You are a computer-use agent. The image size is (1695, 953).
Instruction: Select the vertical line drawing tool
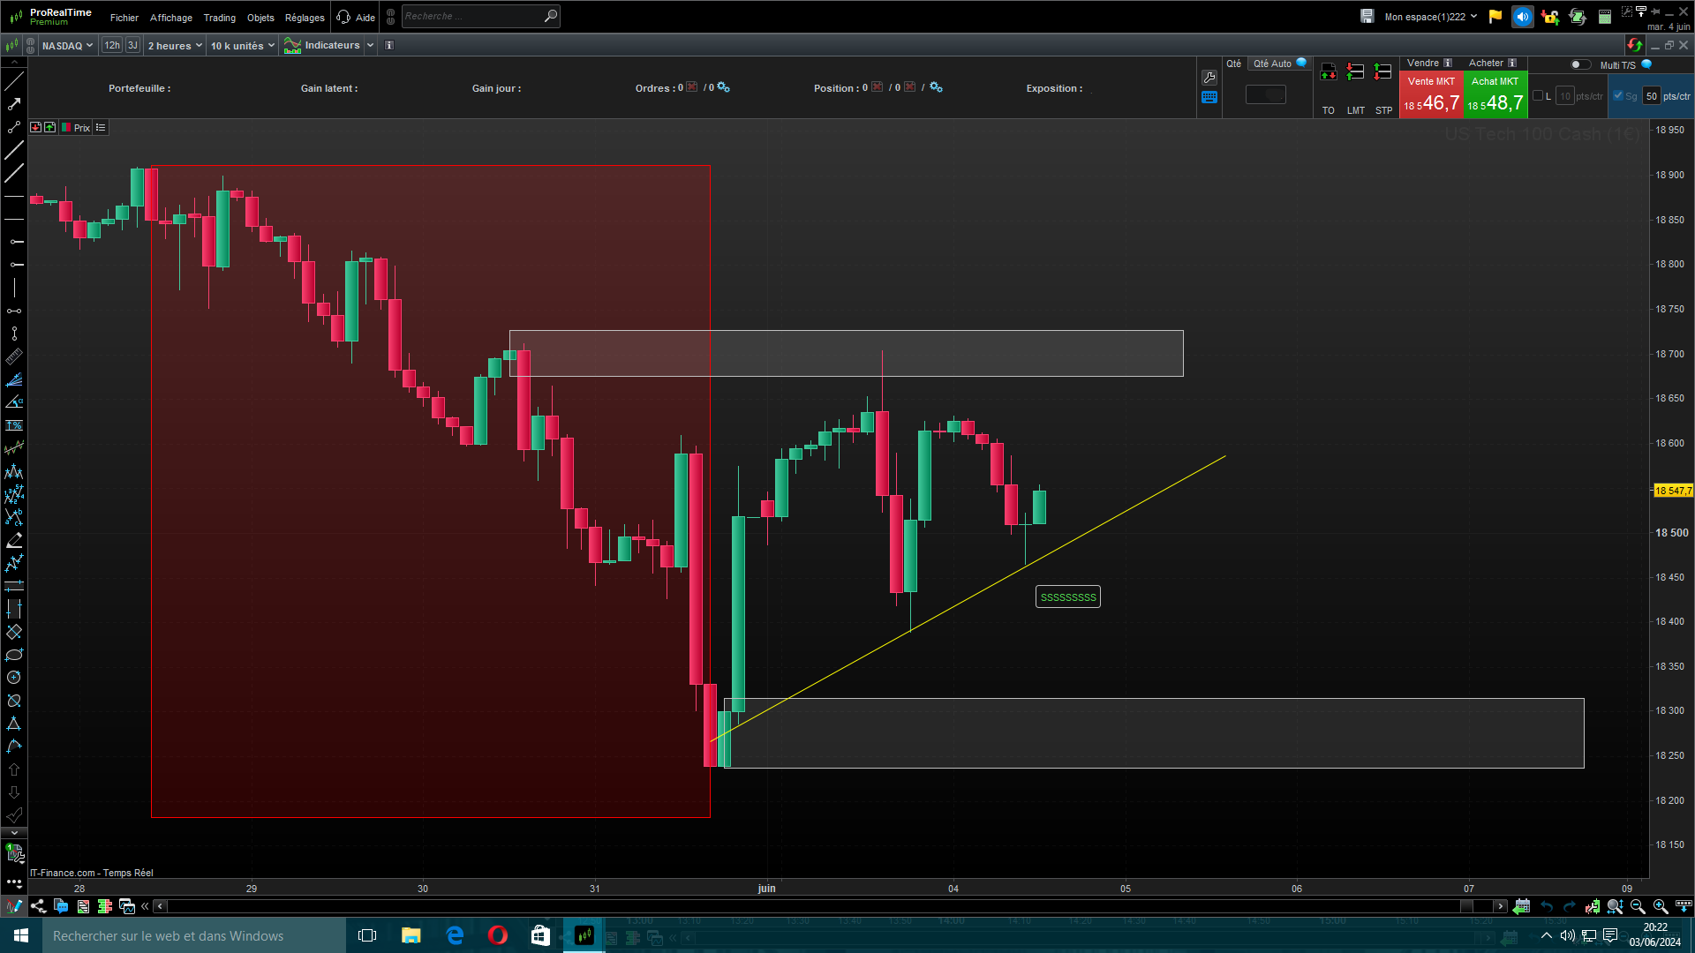pos(14,288)
